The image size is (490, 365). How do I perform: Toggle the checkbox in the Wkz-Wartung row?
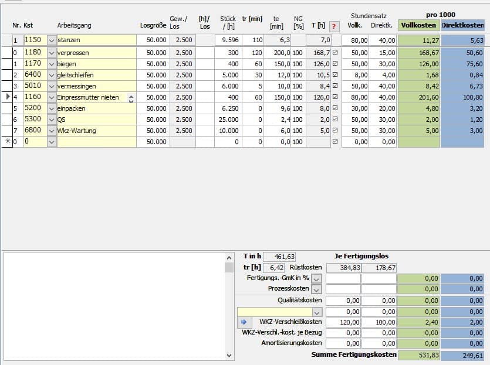(335, 131)
